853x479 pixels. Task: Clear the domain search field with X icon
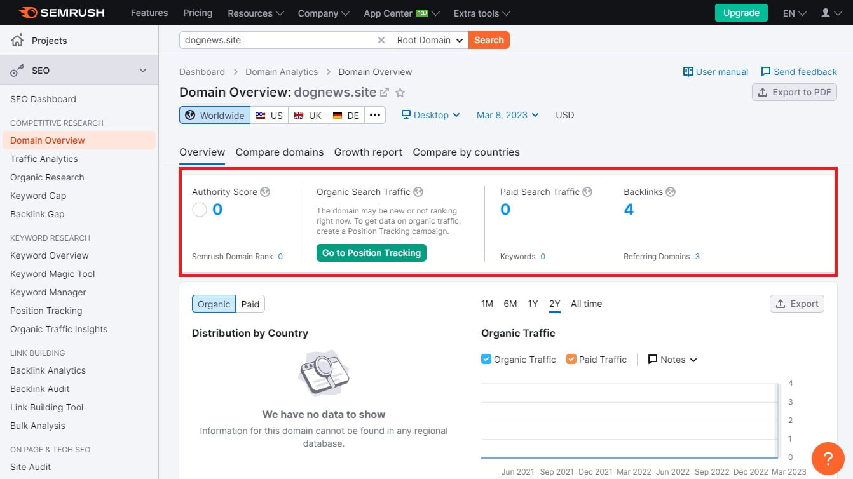click(x=381, y=40)
